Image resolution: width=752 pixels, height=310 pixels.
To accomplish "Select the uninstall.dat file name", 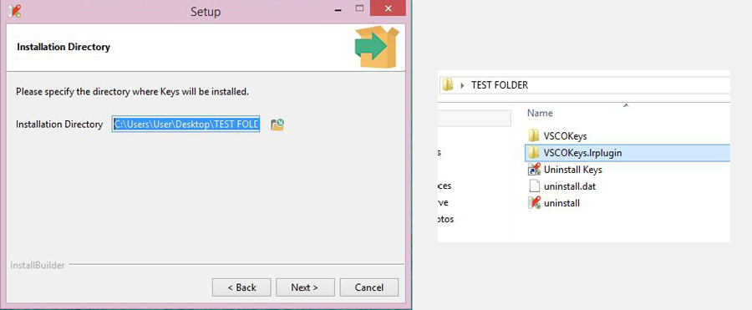I will 570,186.
